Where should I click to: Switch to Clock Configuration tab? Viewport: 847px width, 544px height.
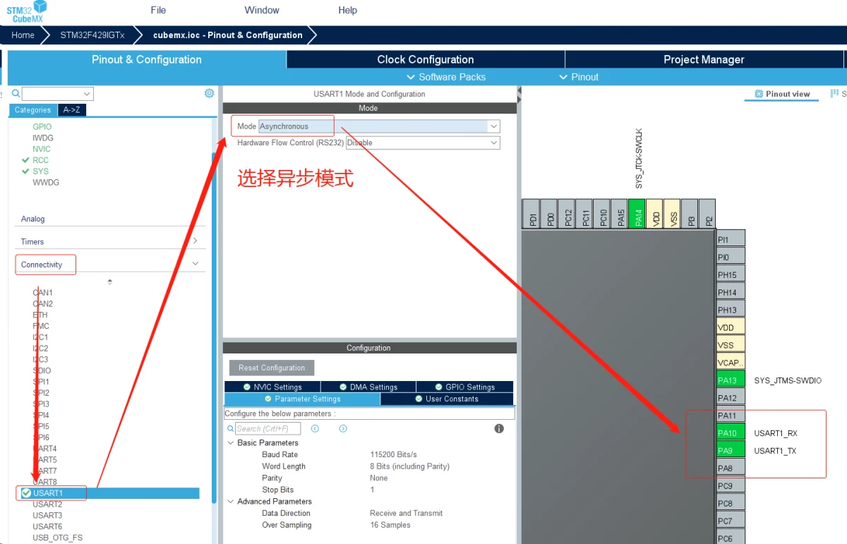(x=426, y=59)
